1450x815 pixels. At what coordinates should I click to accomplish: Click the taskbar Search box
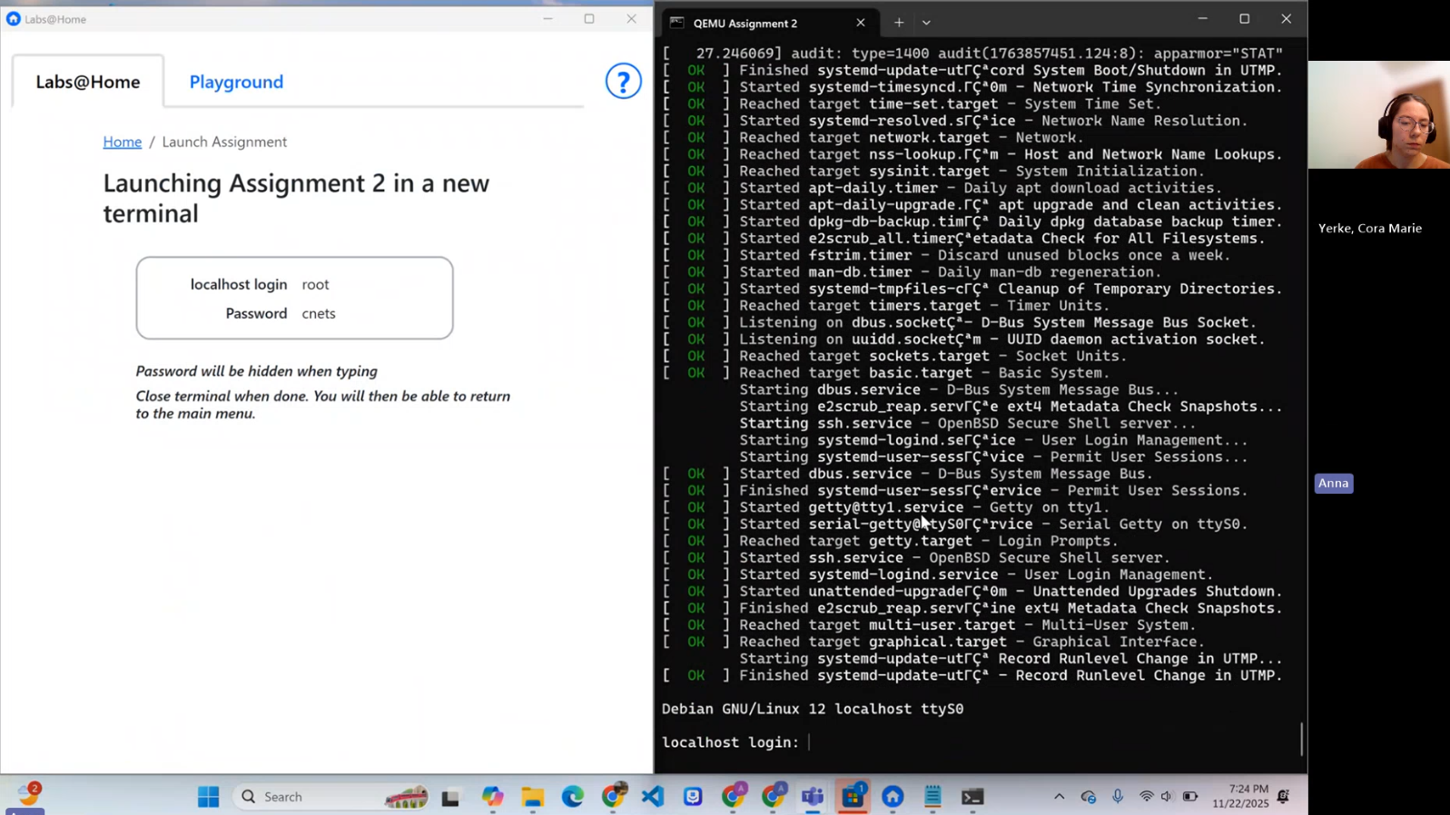309,797
